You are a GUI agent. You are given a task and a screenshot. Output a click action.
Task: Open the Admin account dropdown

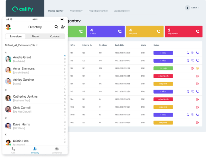(195, 8)
